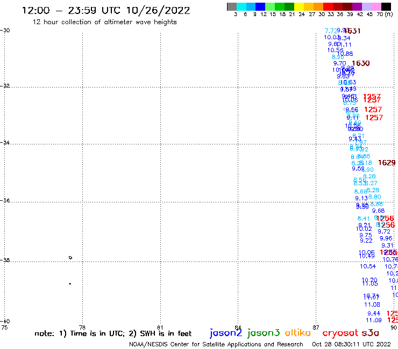Click the longitude axis label 81

(x=160, y=328)
